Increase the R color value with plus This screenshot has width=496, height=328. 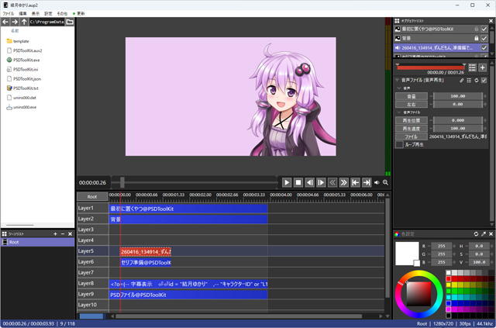[x=455, y=246]
